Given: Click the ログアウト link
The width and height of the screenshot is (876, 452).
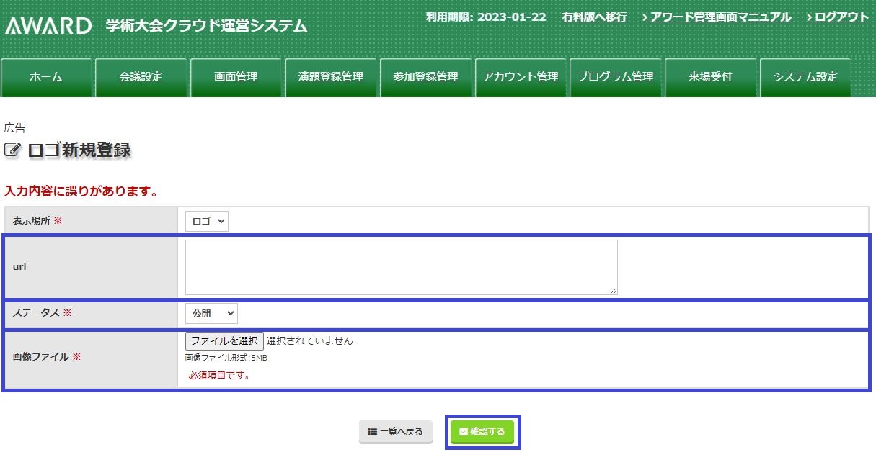Looking at the screenshot, I should tap(837, 17).
